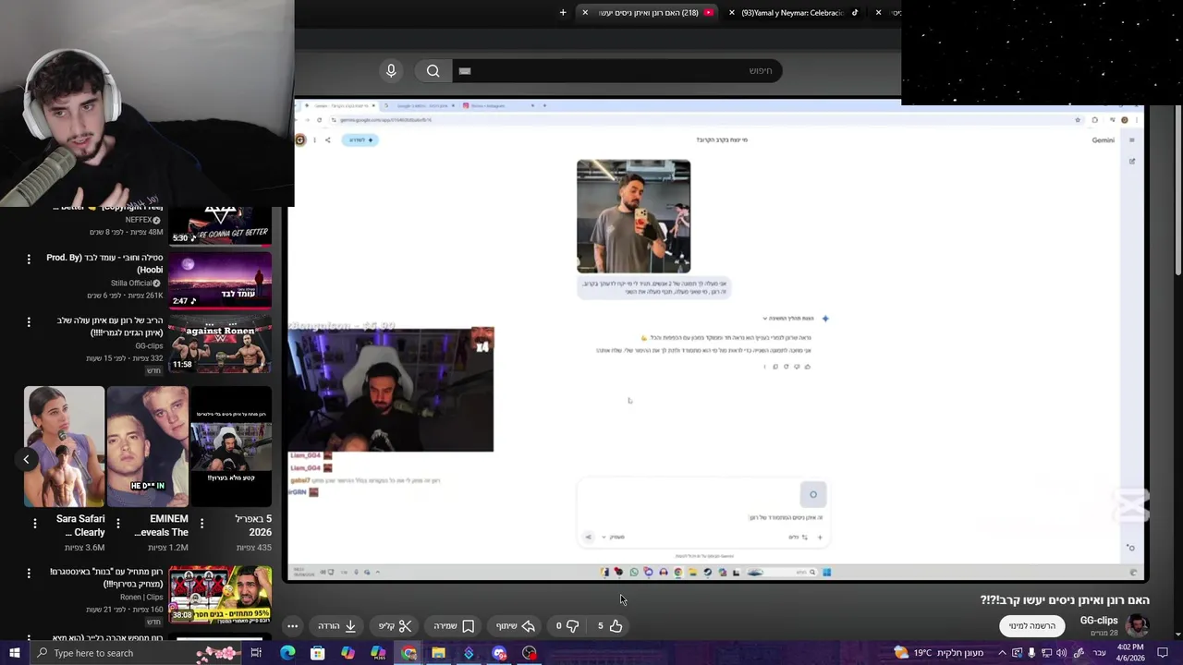
Task: Open the EMINEM short thumbnail
Action: [147, 447]
